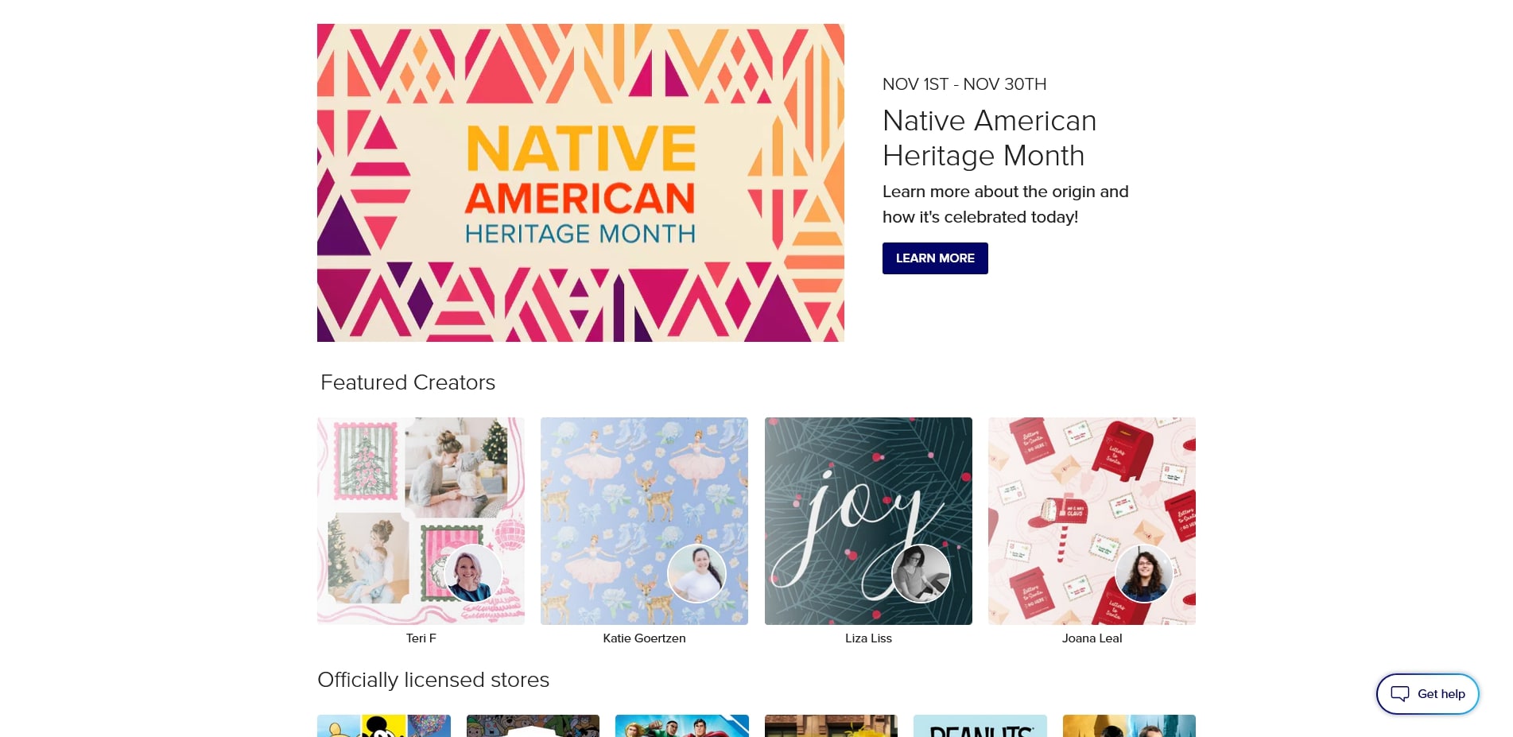Open the Liza Liss creator name link
This screenshot has height=737, width=1513.
click(868, 638)
